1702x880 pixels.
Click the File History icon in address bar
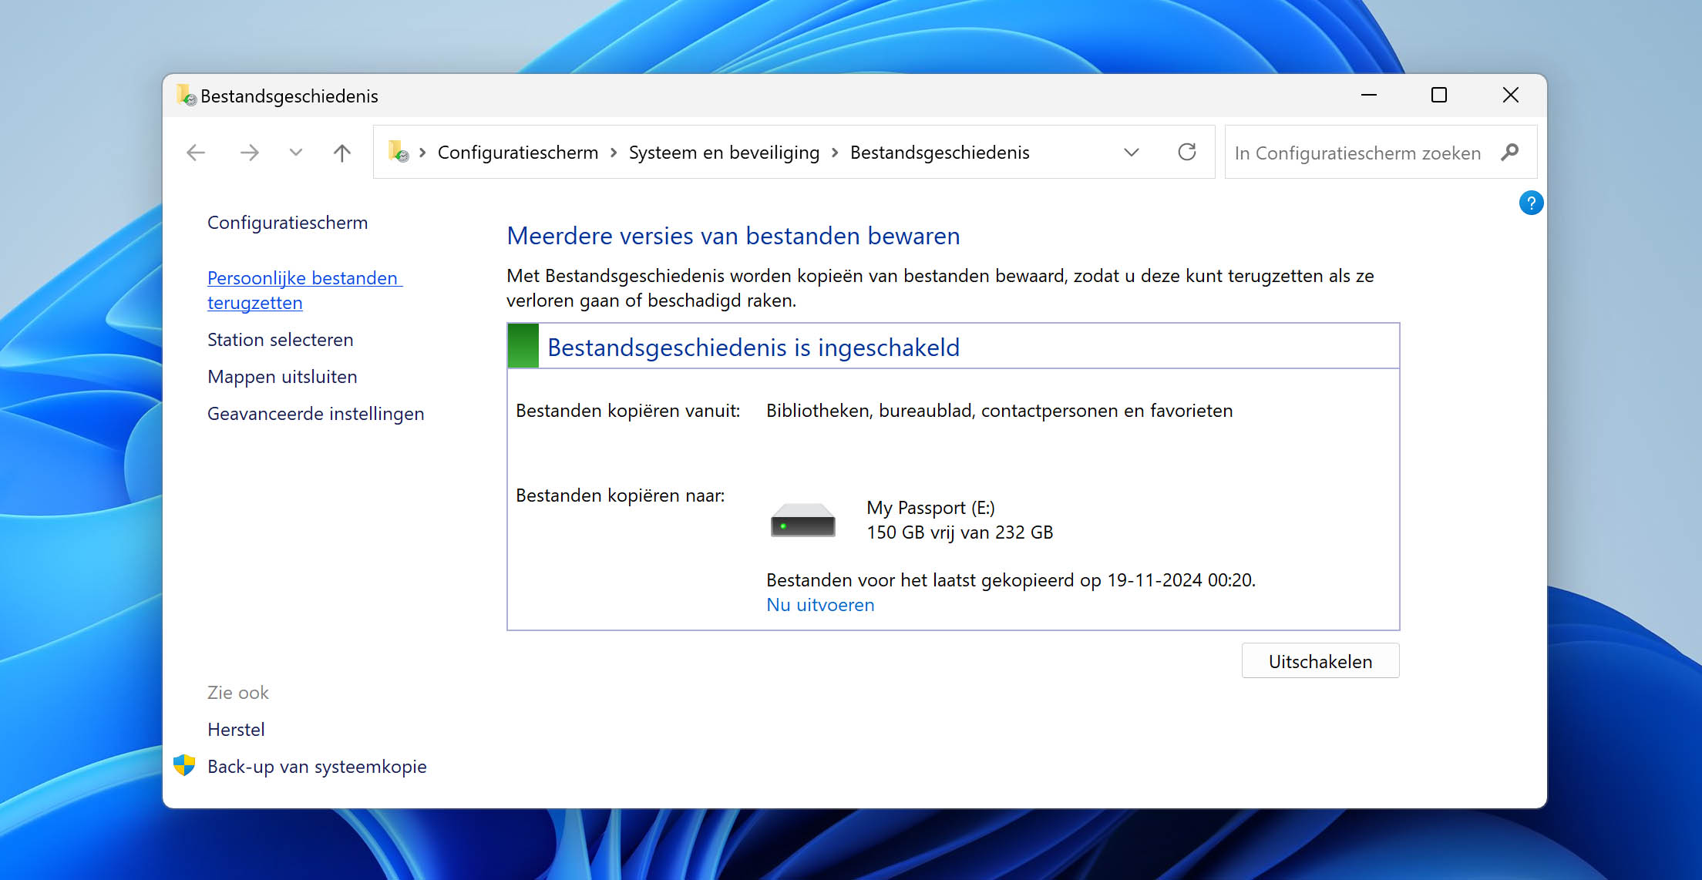tap(399, 152)
